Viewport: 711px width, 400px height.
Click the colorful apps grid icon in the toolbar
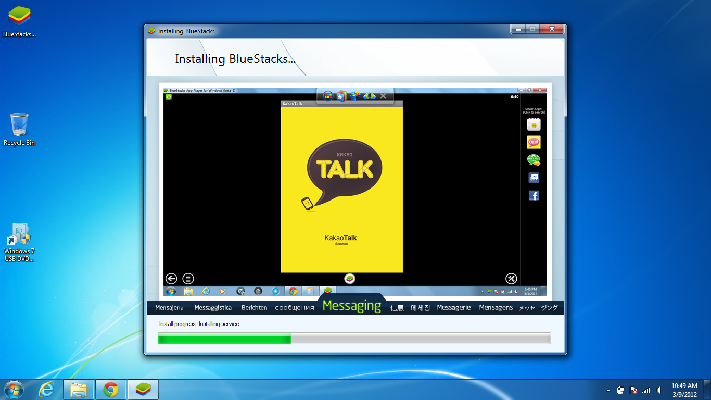point(328,96)
